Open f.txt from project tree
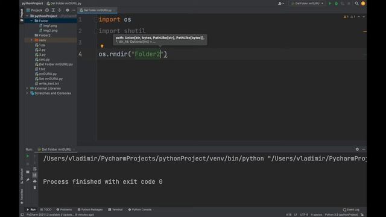 click(x=40, y=69)
